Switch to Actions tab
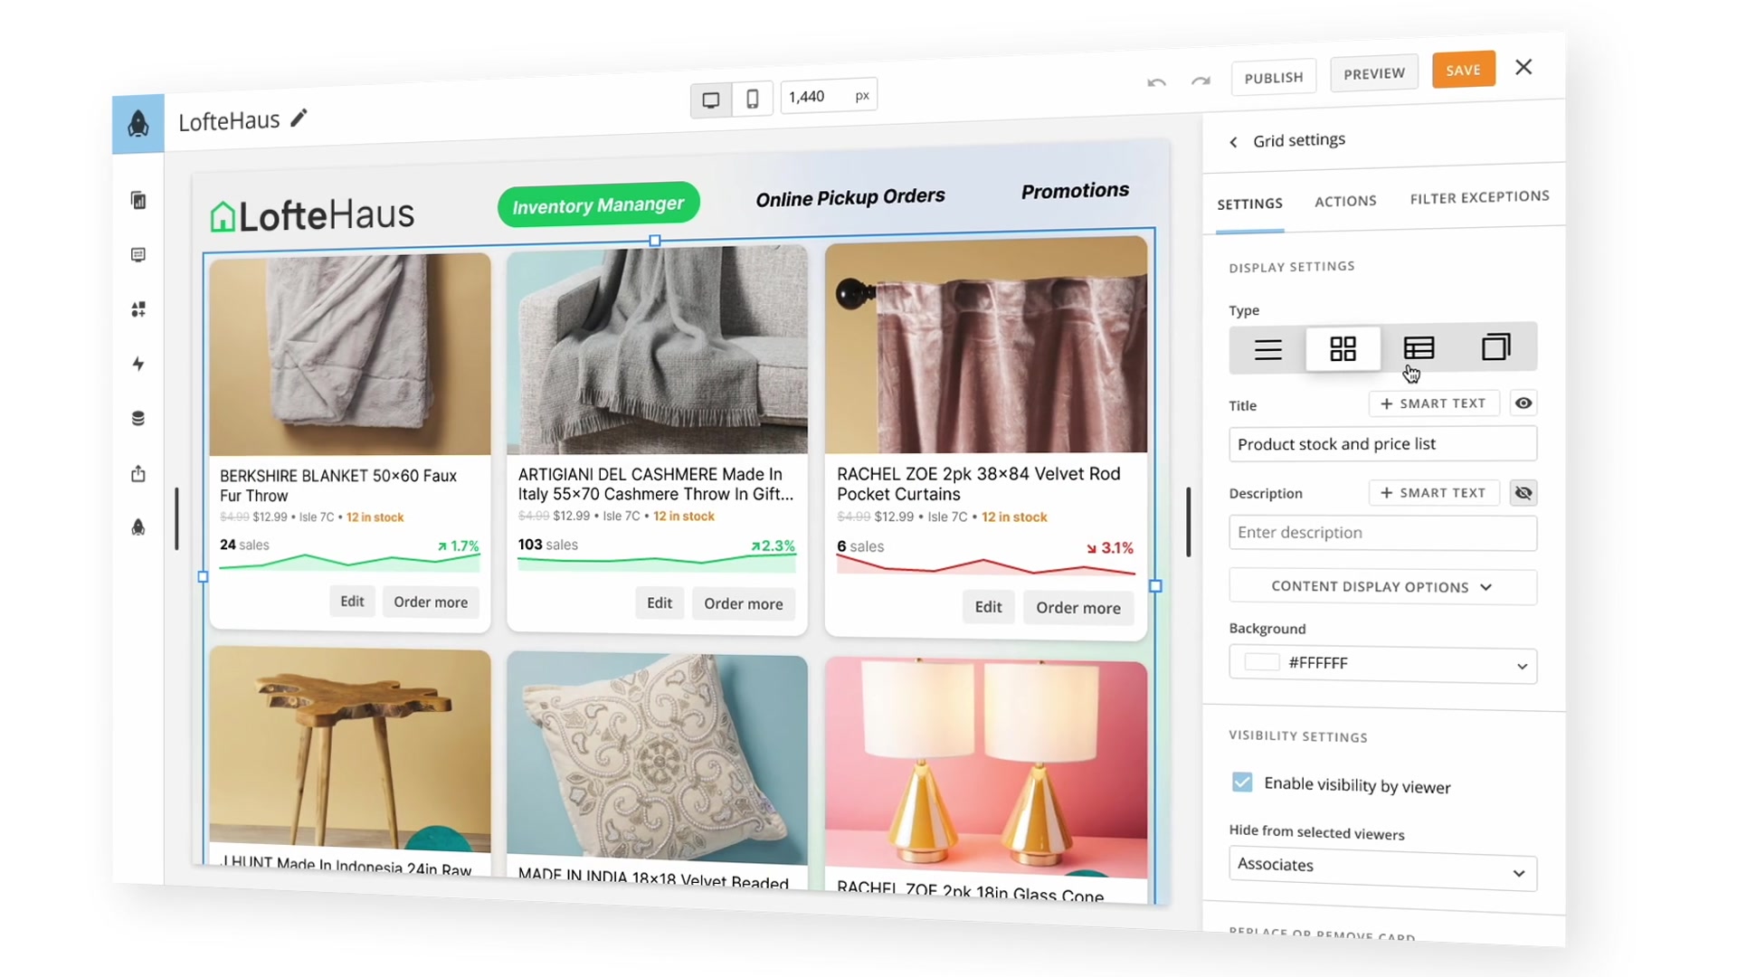The width and height of the screenshot is (1737, 977). click(x=1345, y=201)
